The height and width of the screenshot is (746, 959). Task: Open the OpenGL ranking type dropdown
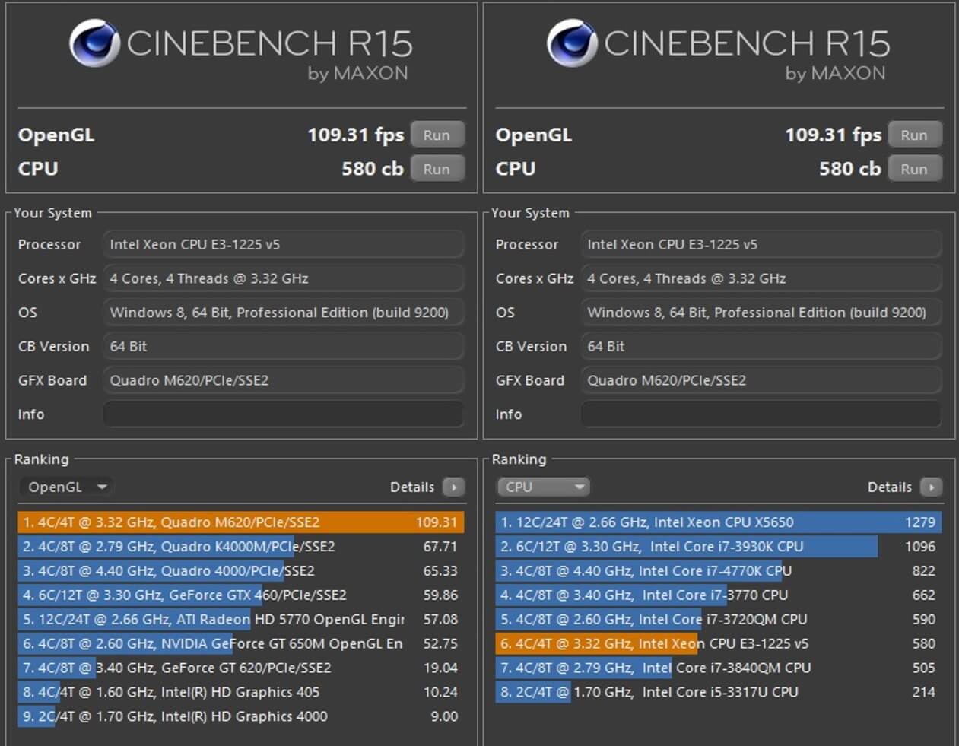65,487
